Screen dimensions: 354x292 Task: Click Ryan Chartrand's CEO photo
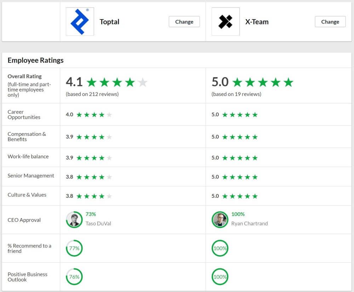[220, 219]
